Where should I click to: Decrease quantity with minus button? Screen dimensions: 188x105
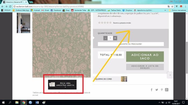click(x=105, y=38)
